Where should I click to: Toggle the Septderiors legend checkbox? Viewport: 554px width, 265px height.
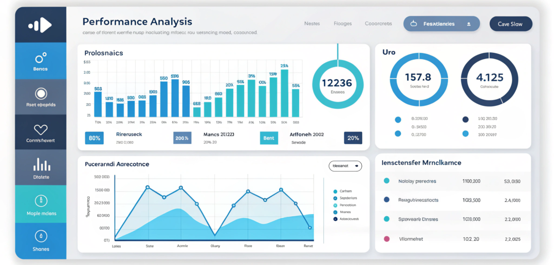(335, 198)
